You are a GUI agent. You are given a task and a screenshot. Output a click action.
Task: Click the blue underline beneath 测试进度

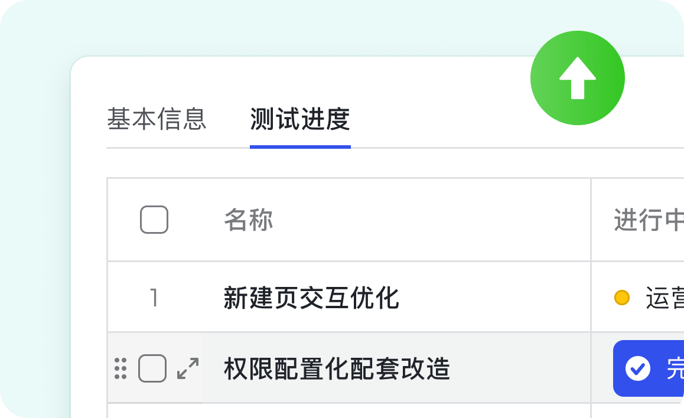click(300, 146)
